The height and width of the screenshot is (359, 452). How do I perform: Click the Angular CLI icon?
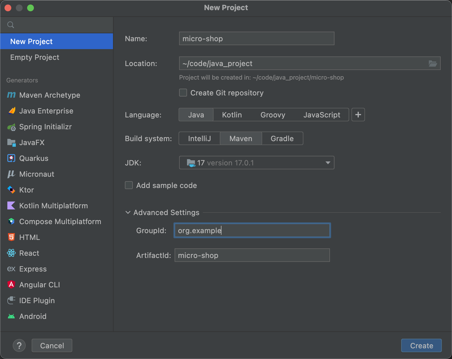[11, 284]
